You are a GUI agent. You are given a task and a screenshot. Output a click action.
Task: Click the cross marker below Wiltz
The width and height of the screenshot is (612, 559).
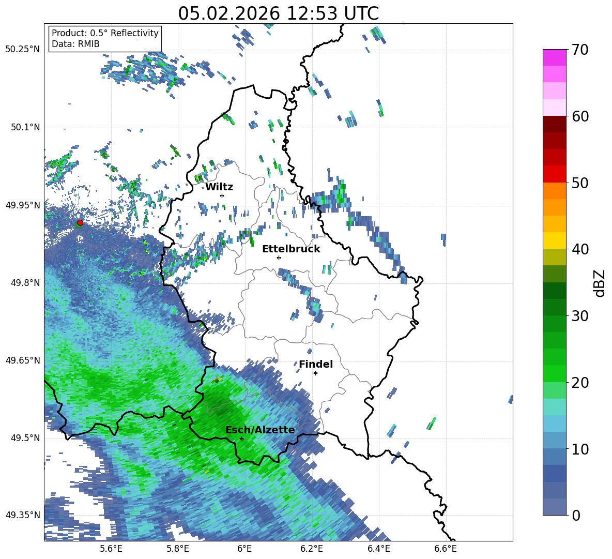(x=222, y=195)
